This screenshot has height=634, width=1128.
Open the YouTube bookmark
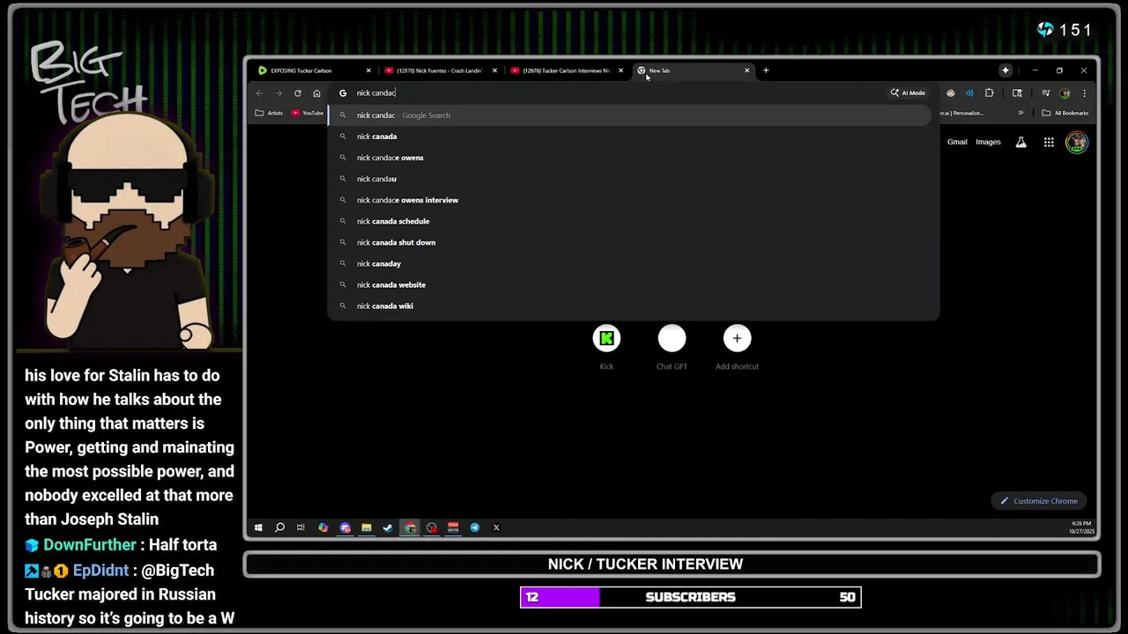(x=308, y=113)
